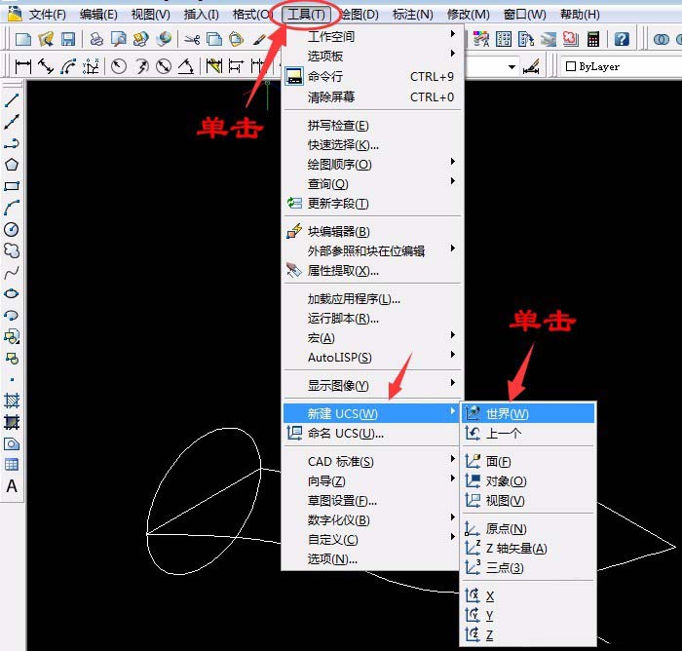The image size is (682, 651).
Task: Expand the 工作空间 submenu
Action: (x=372, y=37)
